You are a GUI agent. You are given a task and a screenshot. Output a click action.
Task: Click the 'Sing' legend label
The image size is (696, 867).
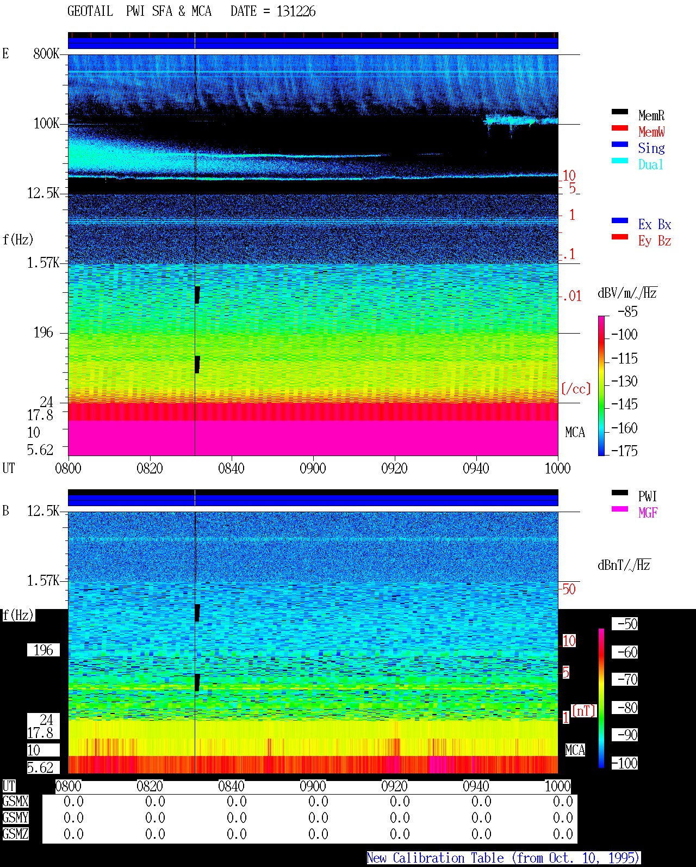pos(651,148)
